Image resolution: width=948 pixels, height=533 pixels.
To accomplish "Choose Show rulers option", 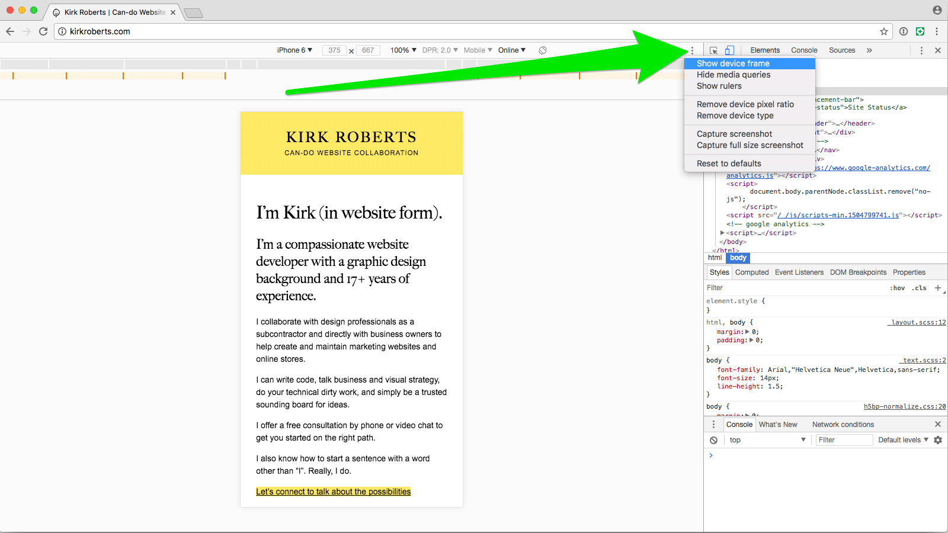I will [750, 86].
